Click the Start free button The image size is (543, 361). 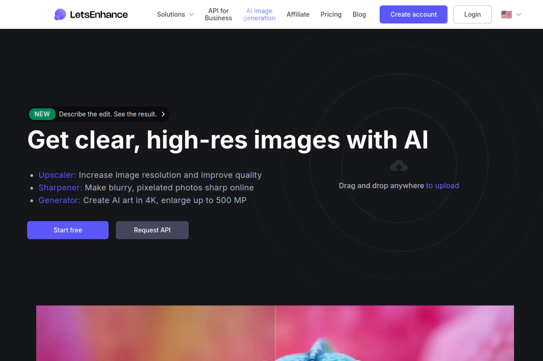(x=68, y=230)
